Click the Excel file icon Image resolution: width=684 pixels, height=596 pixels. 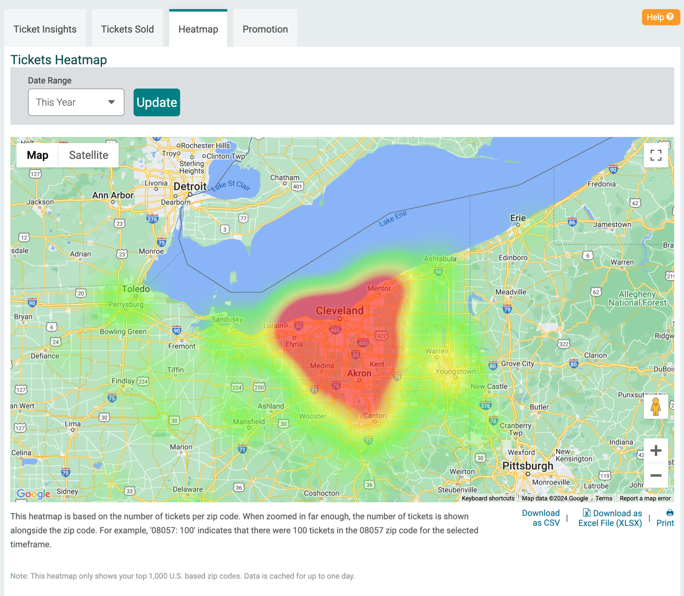[x=586, y=513]
